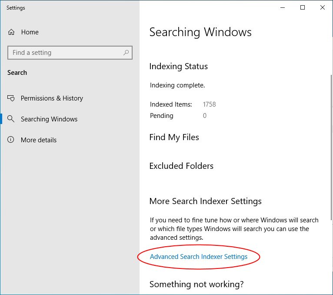Open Advanced Search Indexer Settings link
Image resolution: width=333 pixels, height=295 pixels.
pyautogui.click(x=199, y=257)
